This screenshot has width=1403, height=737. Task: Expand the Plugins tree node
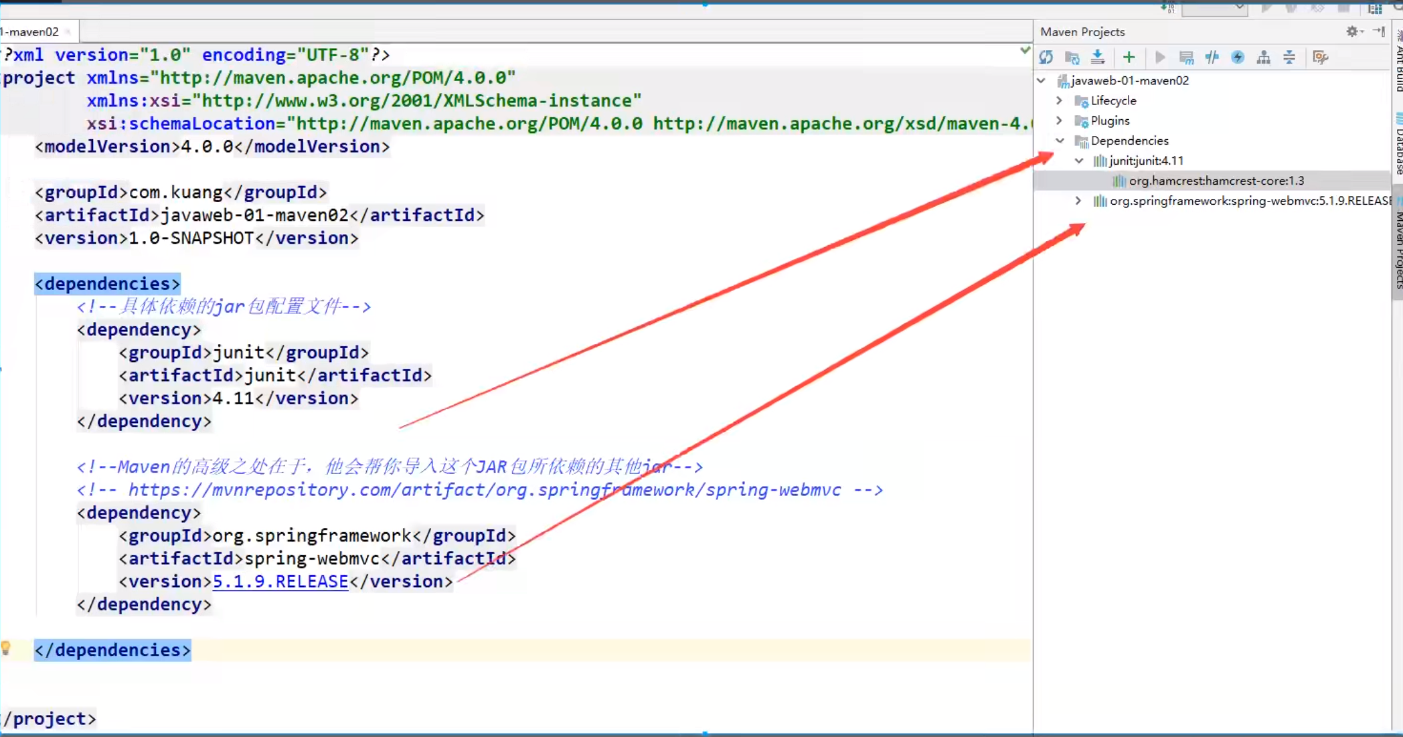[x=1060, y=120]
